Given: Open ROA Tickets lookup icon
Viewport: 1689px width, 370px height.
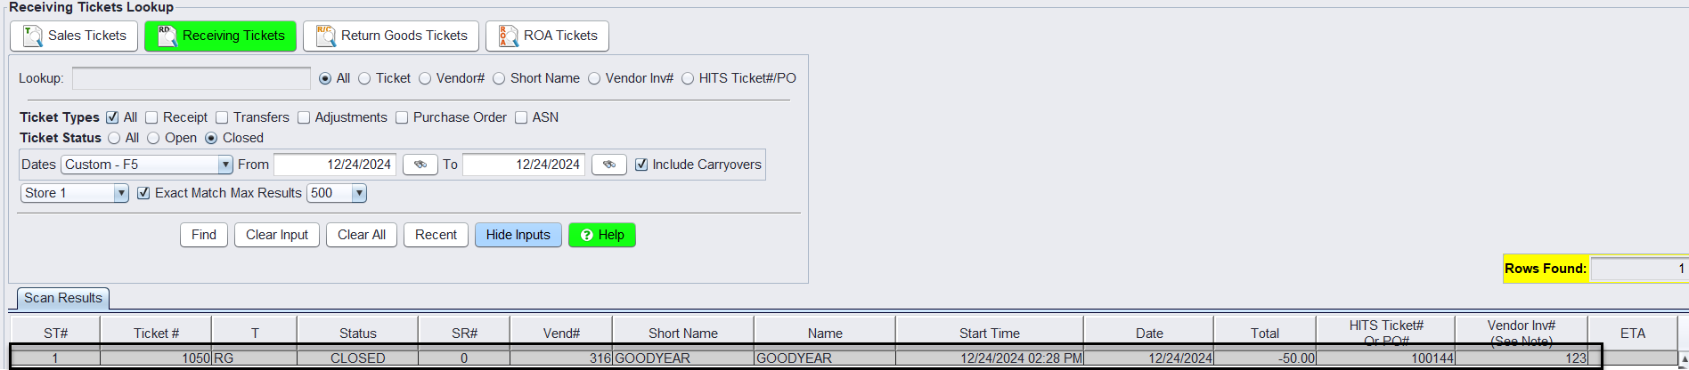Looking at the screenshot, I should pos(508,36).
